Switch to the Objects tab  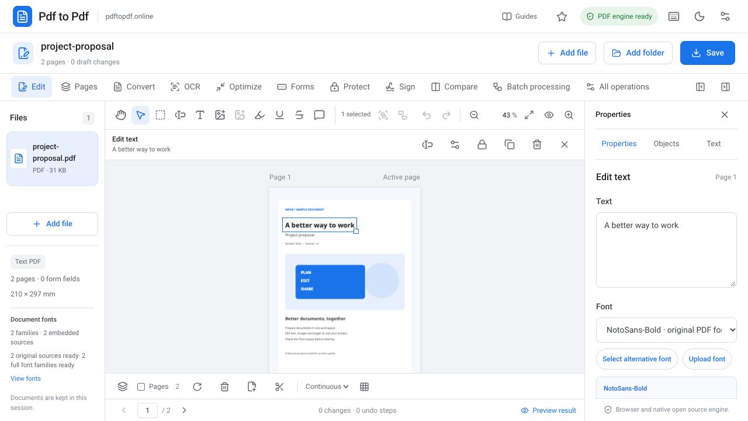[x=666, y=143]
